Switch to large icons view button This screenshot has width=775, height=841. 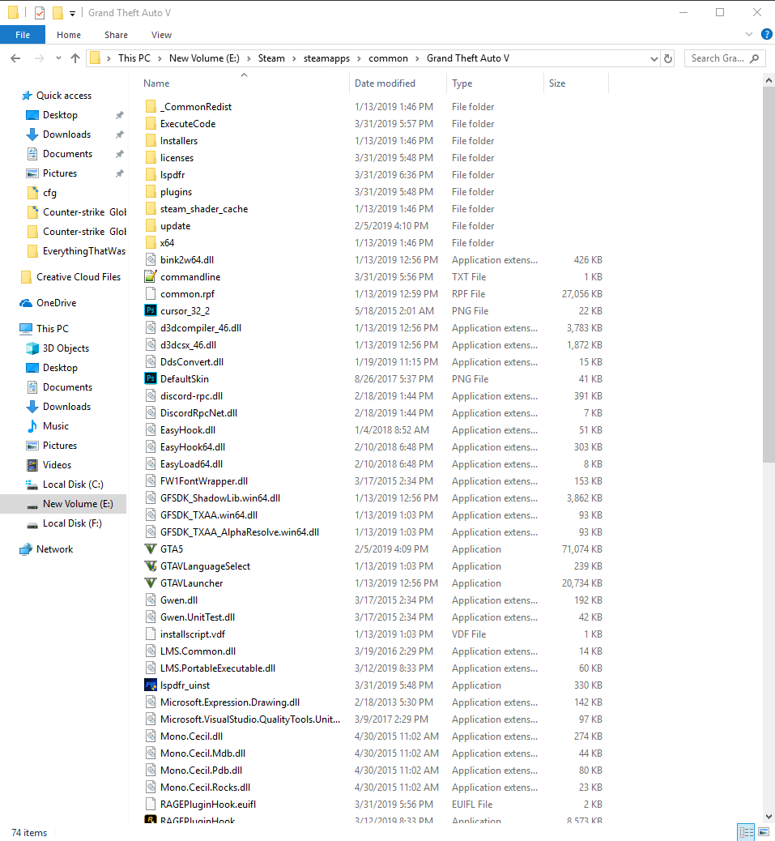pyautogui.click(x=764, y=832)
